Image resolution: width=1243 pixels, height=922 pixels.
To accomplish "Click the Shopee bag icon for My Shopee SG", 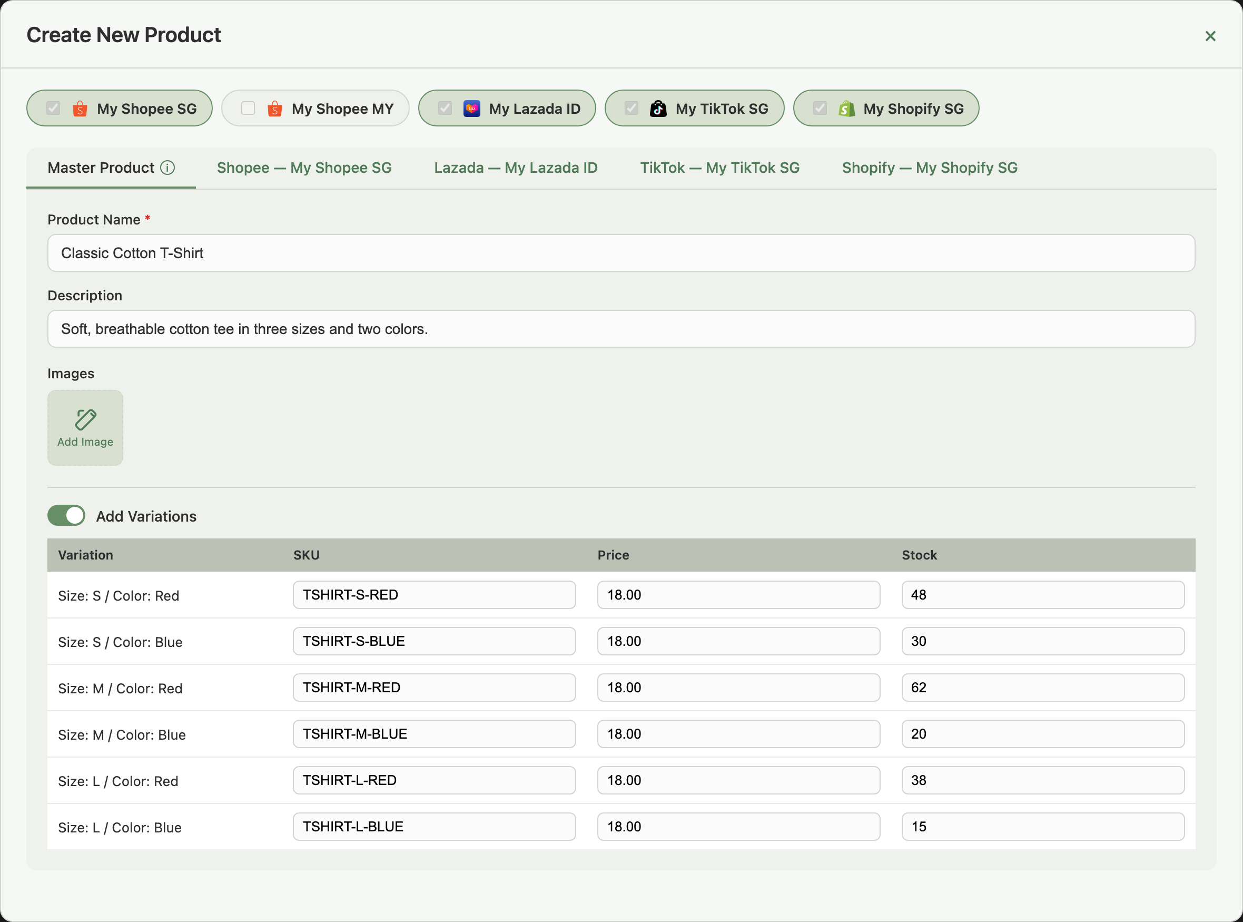I will coord(80,109).
